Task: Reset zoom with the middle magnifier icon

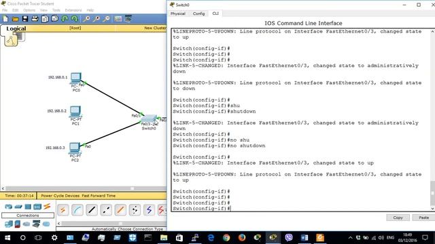Action: 97,19
